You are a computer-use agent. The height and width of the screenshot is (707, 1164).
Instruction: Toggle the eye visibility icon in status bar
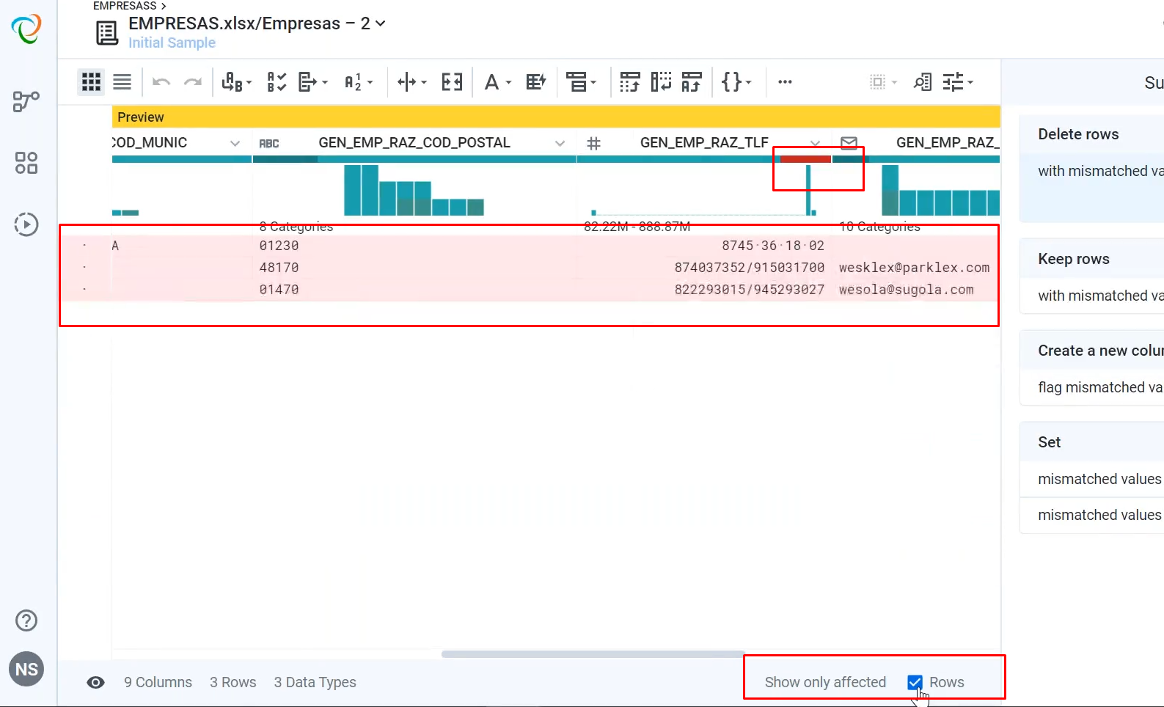95,683
